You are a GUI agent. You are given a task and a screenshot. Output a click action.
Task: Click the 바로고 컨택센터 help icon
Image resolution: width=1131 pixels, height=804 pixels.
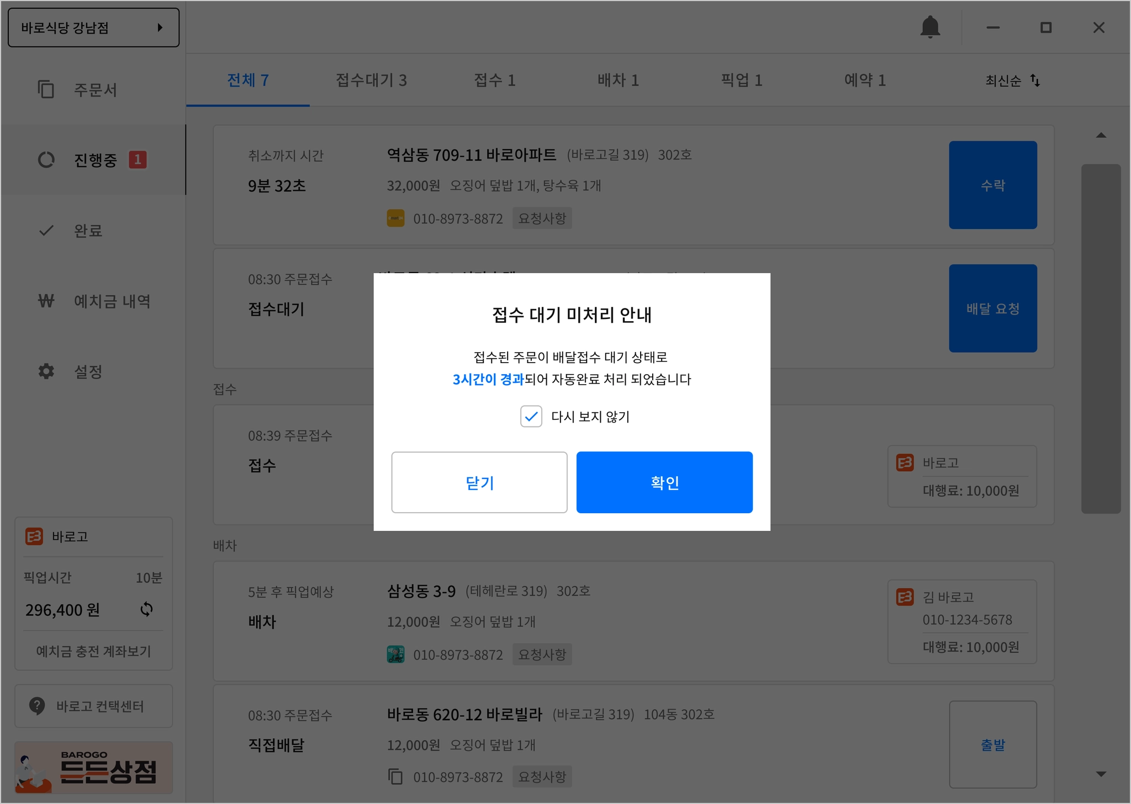click(37, 706)
